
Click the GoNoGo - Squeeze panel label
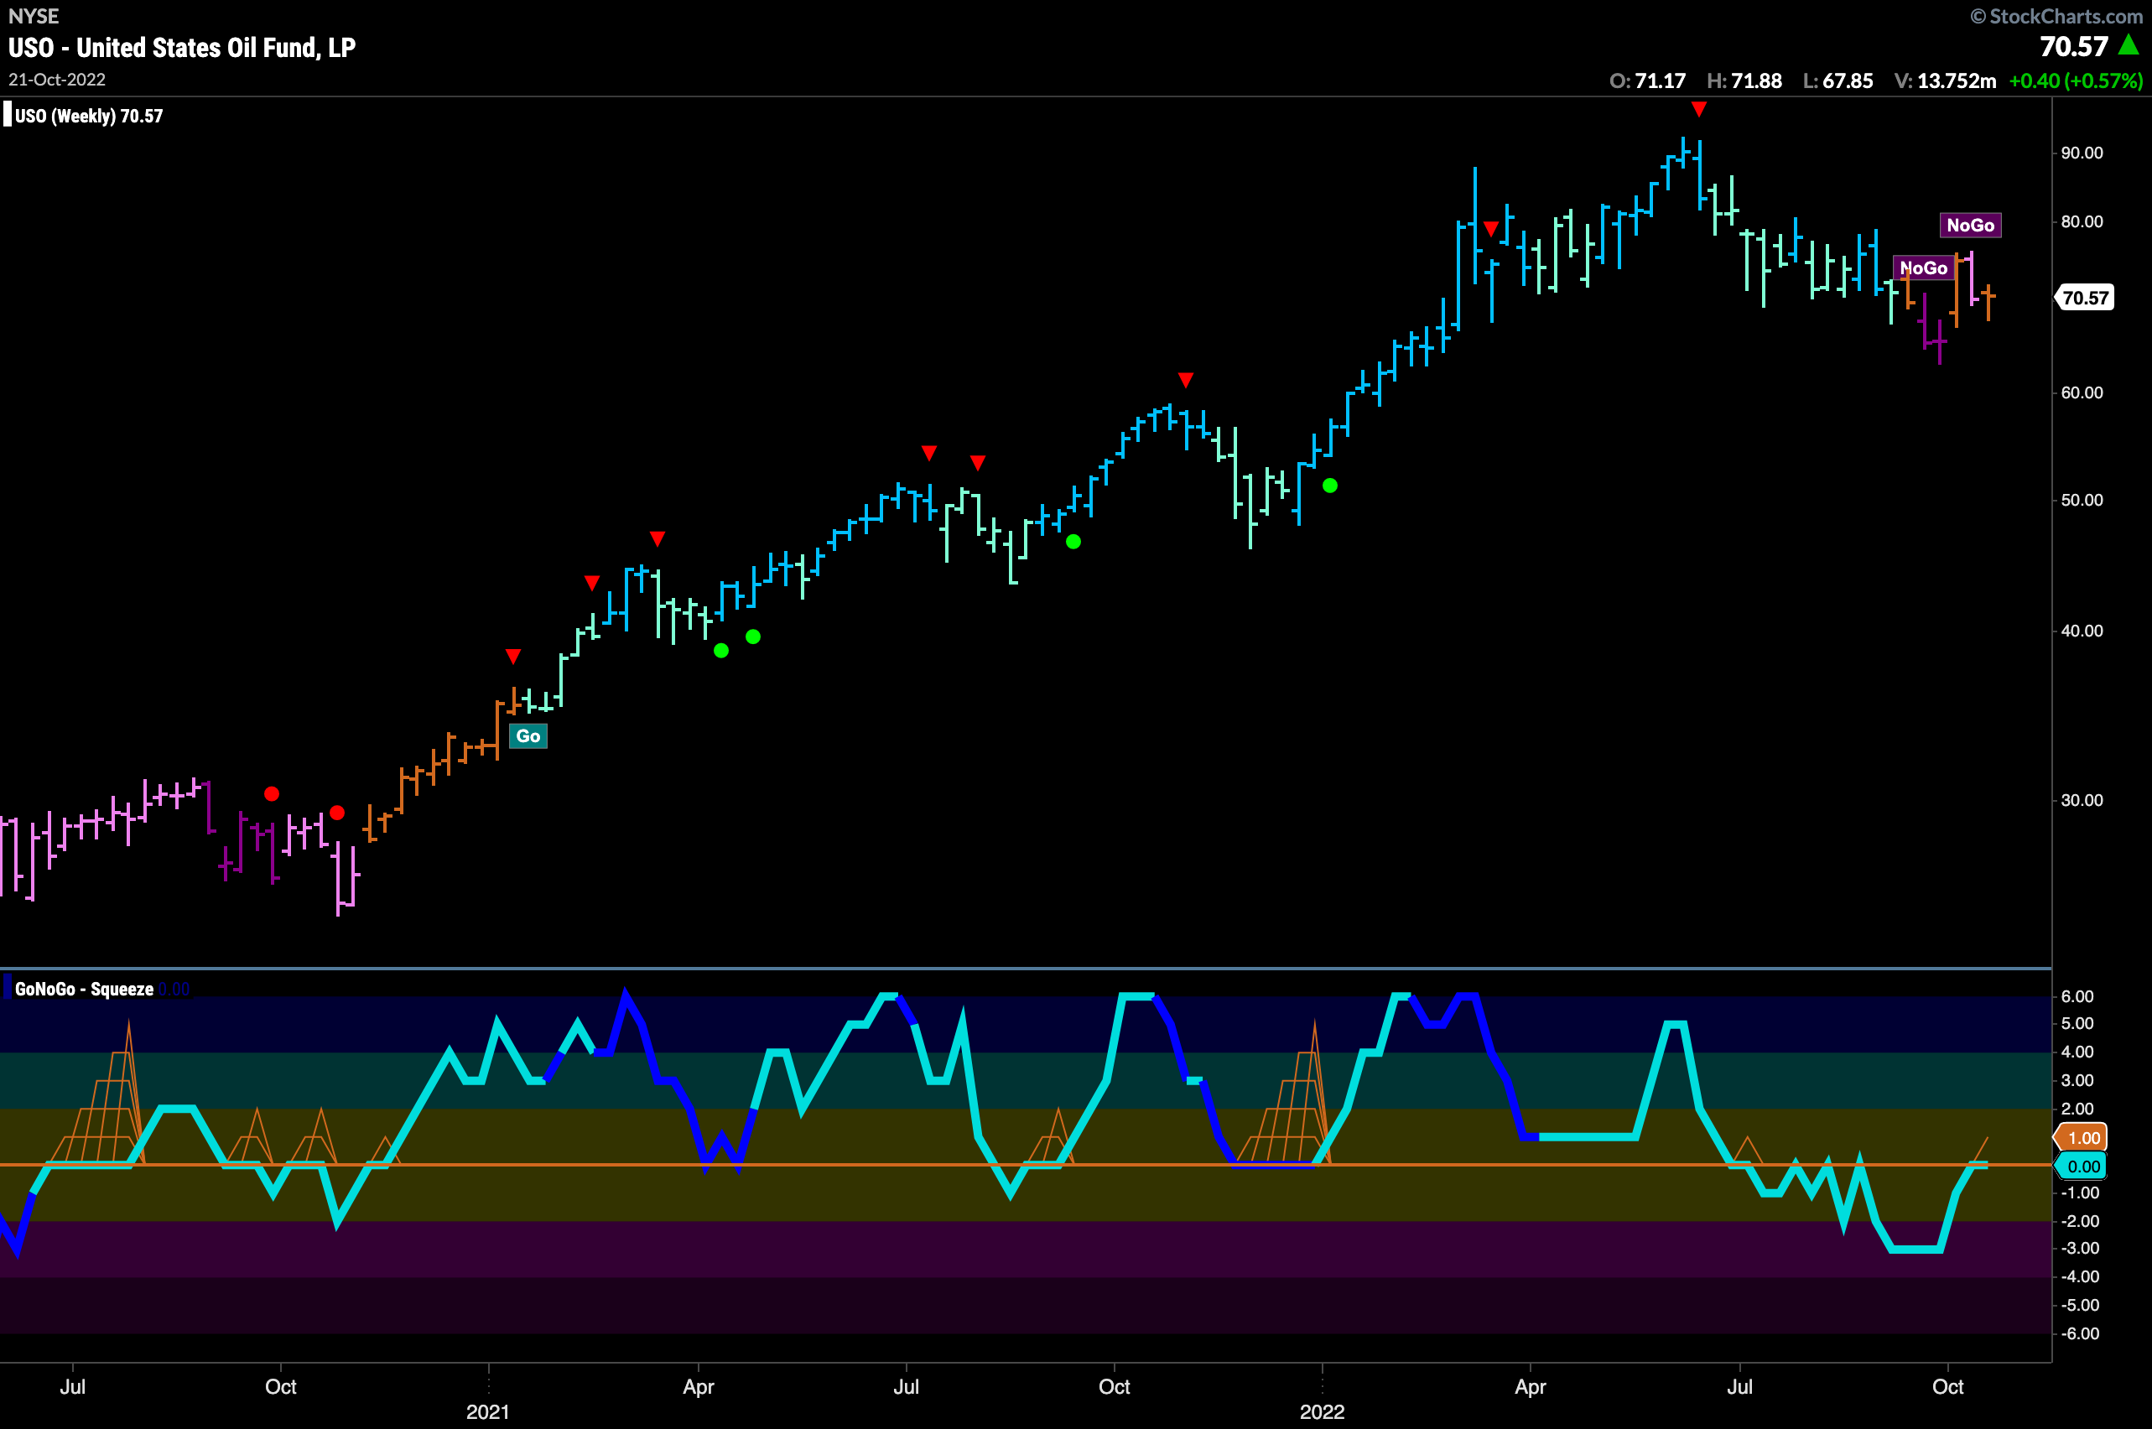(84, 989)
